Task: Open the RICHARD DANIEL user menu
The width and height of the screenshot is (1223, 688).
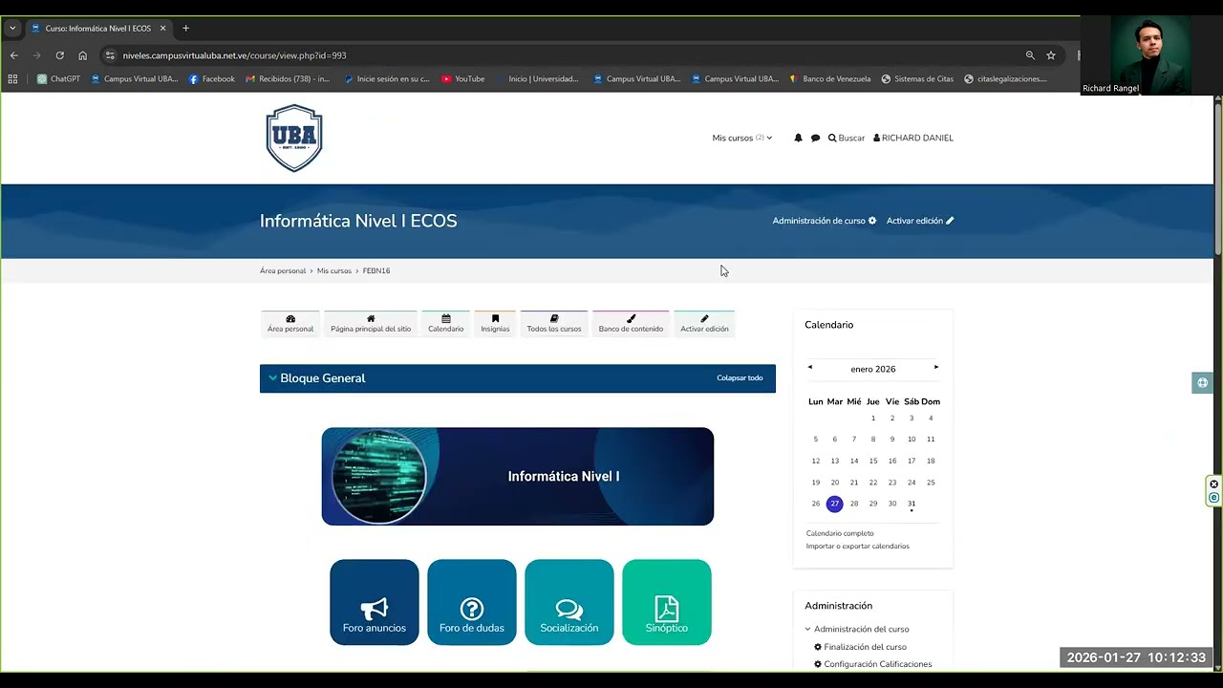Action: click(x=913, y=138)
